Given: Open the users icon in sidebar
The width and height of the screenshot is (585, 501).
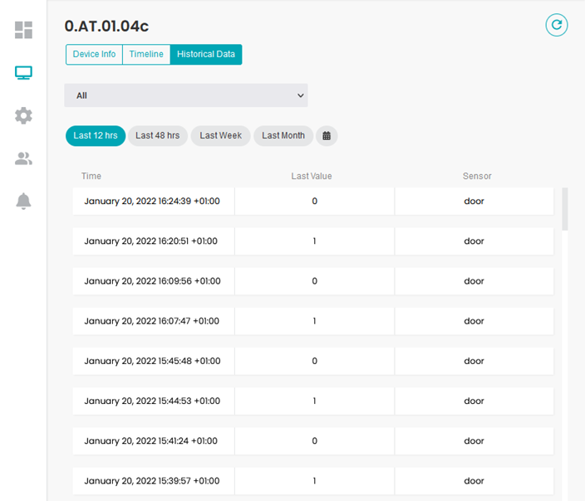Looking at the screenshot, I should click(23, 158).
